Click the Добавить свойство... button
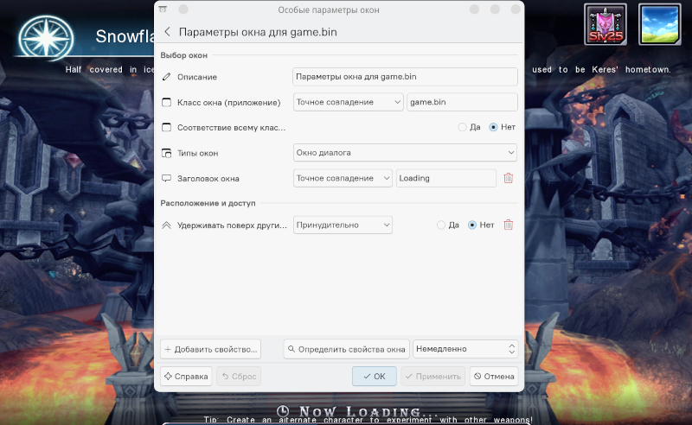 click(210, 349)
